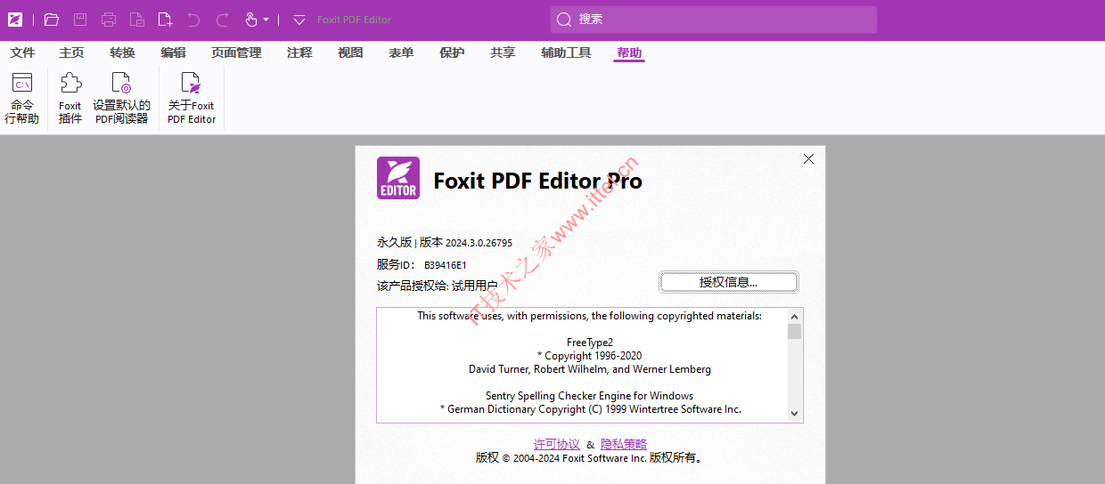Open Foxit plugins (Foxit 插件)

[x=70, y=99]
